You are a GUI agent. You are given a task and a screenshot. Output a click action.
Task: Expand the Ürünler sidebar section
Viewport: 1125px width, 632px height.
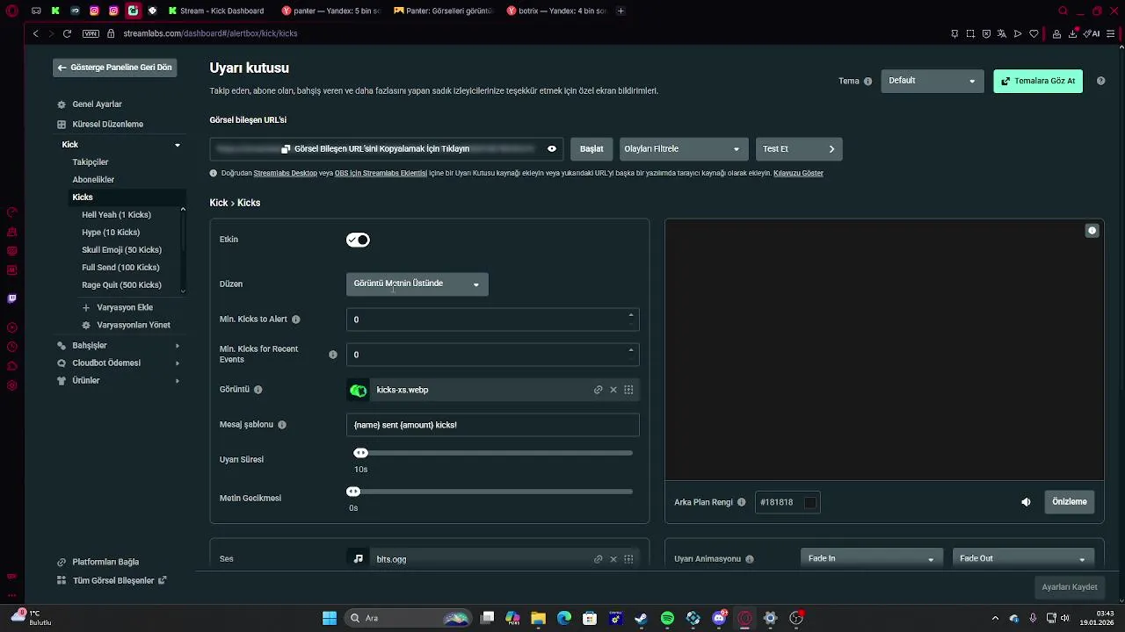[x=177, y=381]
